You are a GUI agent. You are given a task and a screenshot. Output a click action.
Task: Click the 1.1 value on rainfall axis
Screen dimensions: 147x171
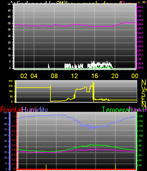coord(13,117)
